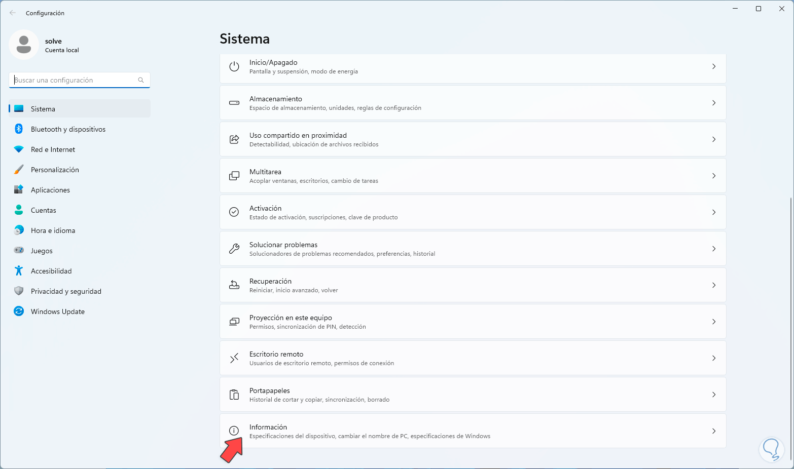This screenshot has width=794, height=469.
Task: Click the Solucionar problemas wrench icon
Action: point(234,249)
